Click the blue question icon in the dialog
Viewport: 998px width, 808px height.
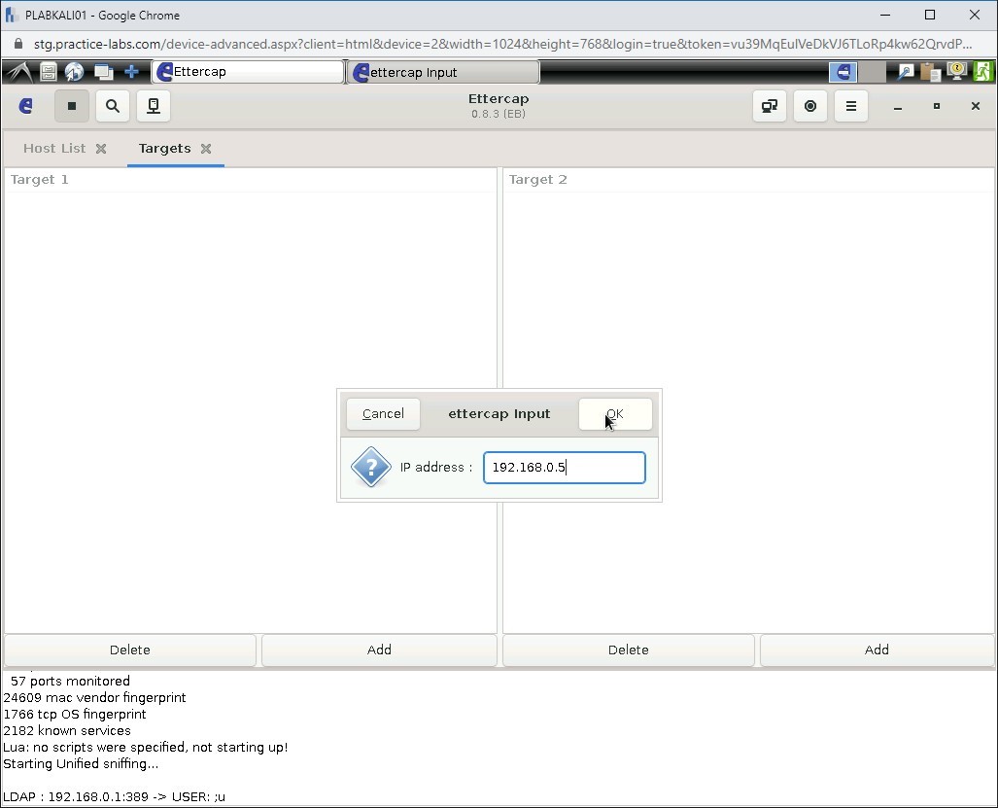point(370,468)
